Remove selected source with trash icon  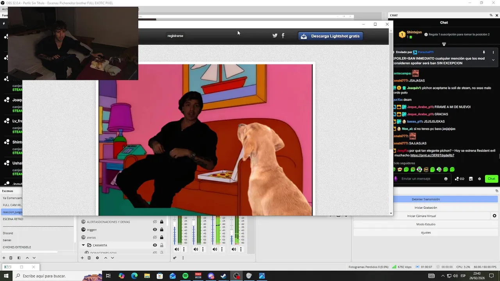pos(89,258)
